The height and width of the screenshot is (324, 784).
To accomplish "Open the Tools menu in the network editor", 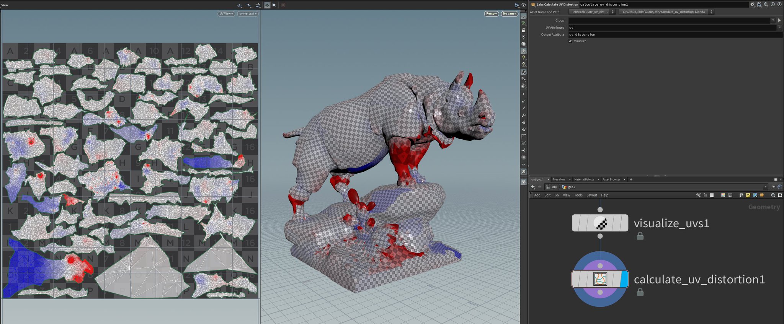I will tap(578, 195).
